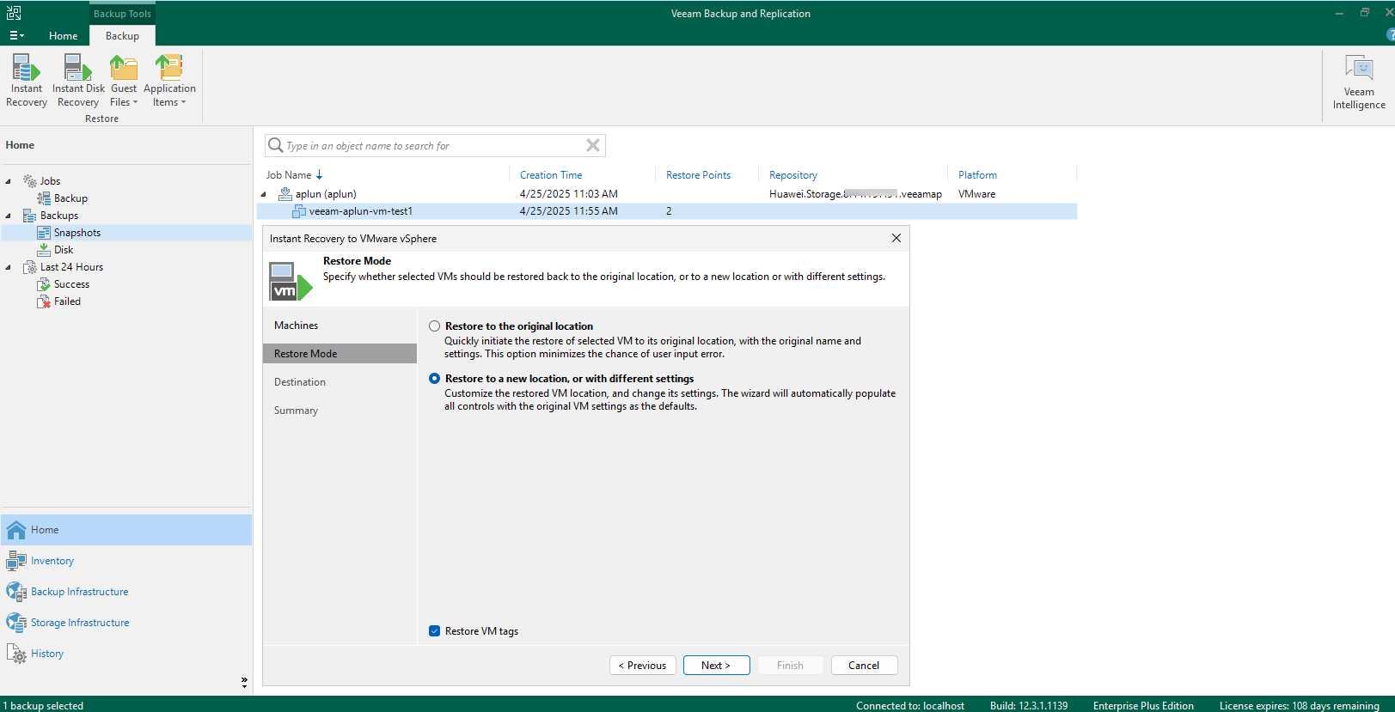Screen dimensions: 1395x712
Task: Click the Last 24 Hours icon
Action: (30, 267)
